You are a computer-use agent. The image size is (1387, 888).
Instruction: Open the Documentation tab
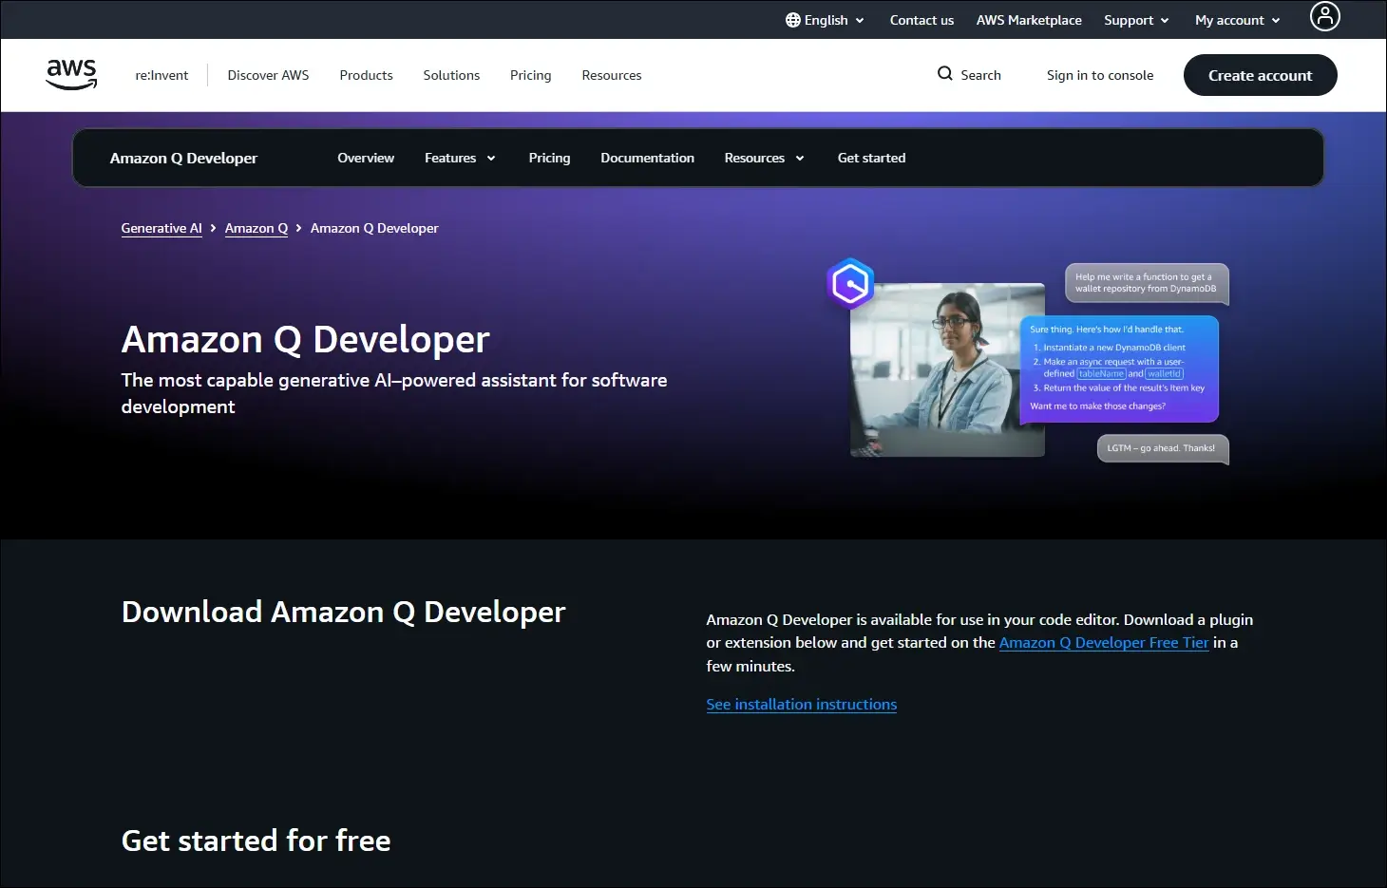pos(647,158)
